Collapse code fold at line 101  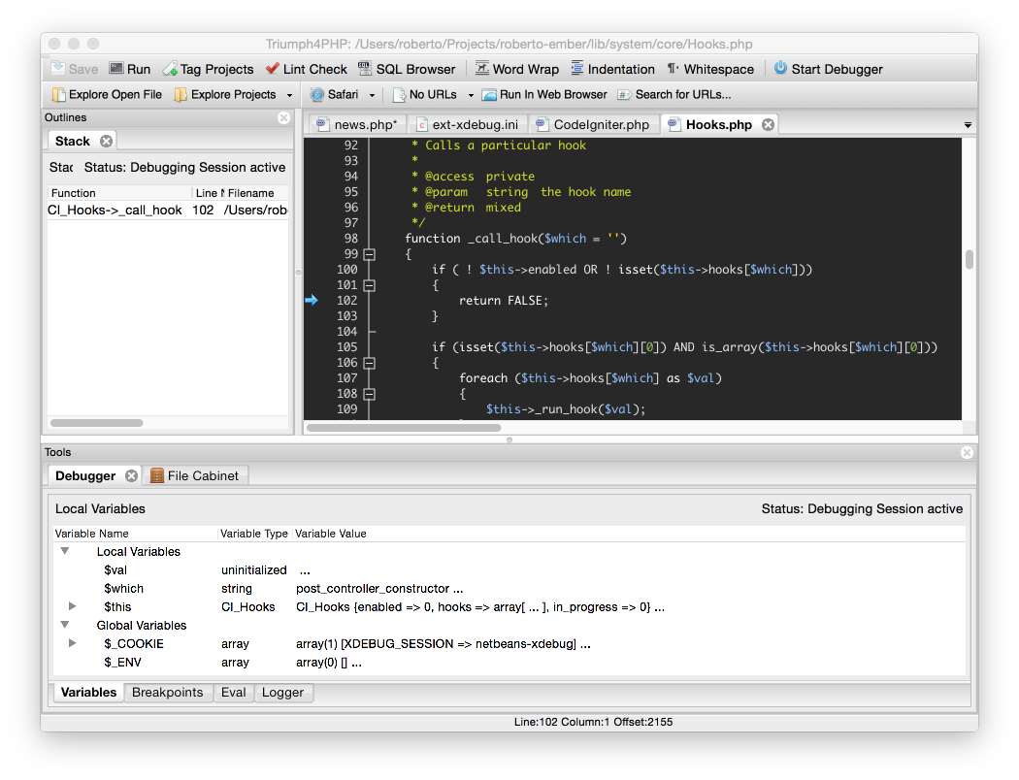coord(369,285)
